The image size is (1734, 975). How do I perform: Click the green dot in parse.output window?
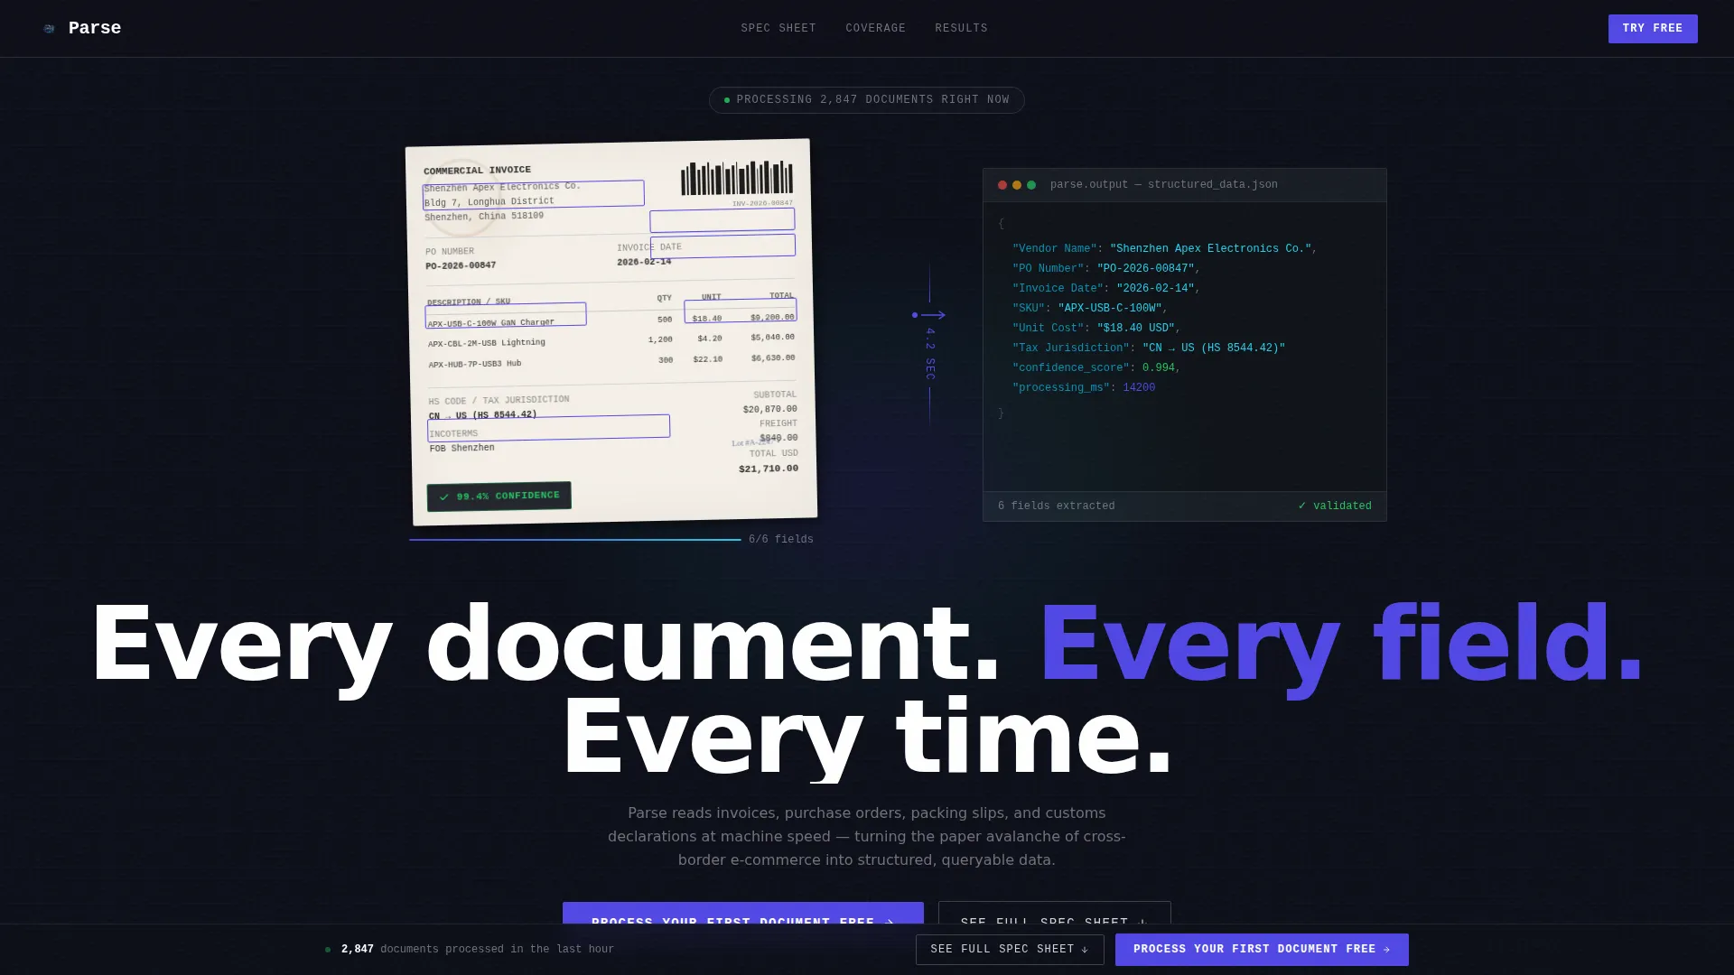pos(1031,185)
